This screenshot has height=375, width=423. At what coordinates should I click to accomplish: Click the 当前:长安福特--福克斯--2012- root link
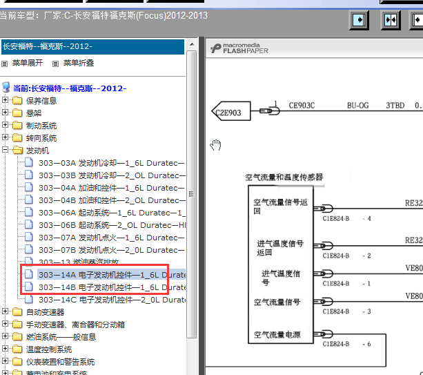point(70,88)
